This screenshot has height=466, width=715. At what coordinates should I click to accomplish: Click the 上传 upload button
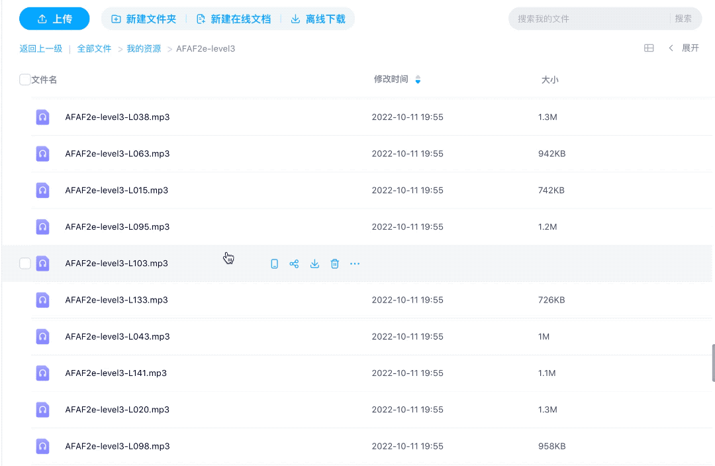(54, 19)
